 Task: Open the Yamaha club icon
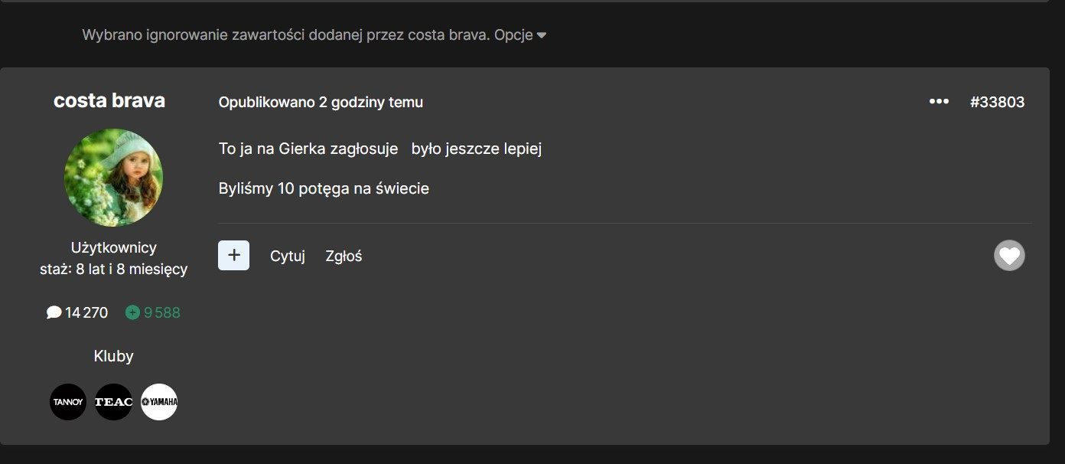[159, 402]
